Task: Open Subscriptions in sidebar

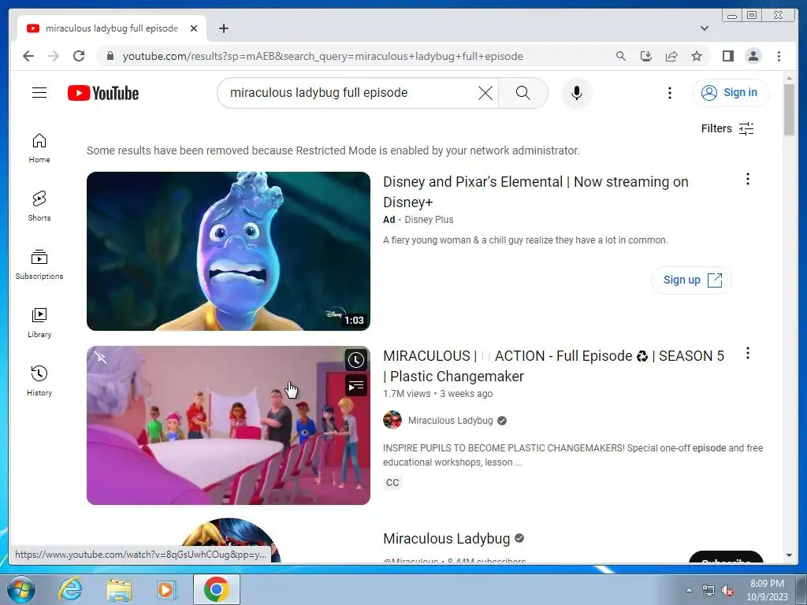Action: click(x=39, y=265)
